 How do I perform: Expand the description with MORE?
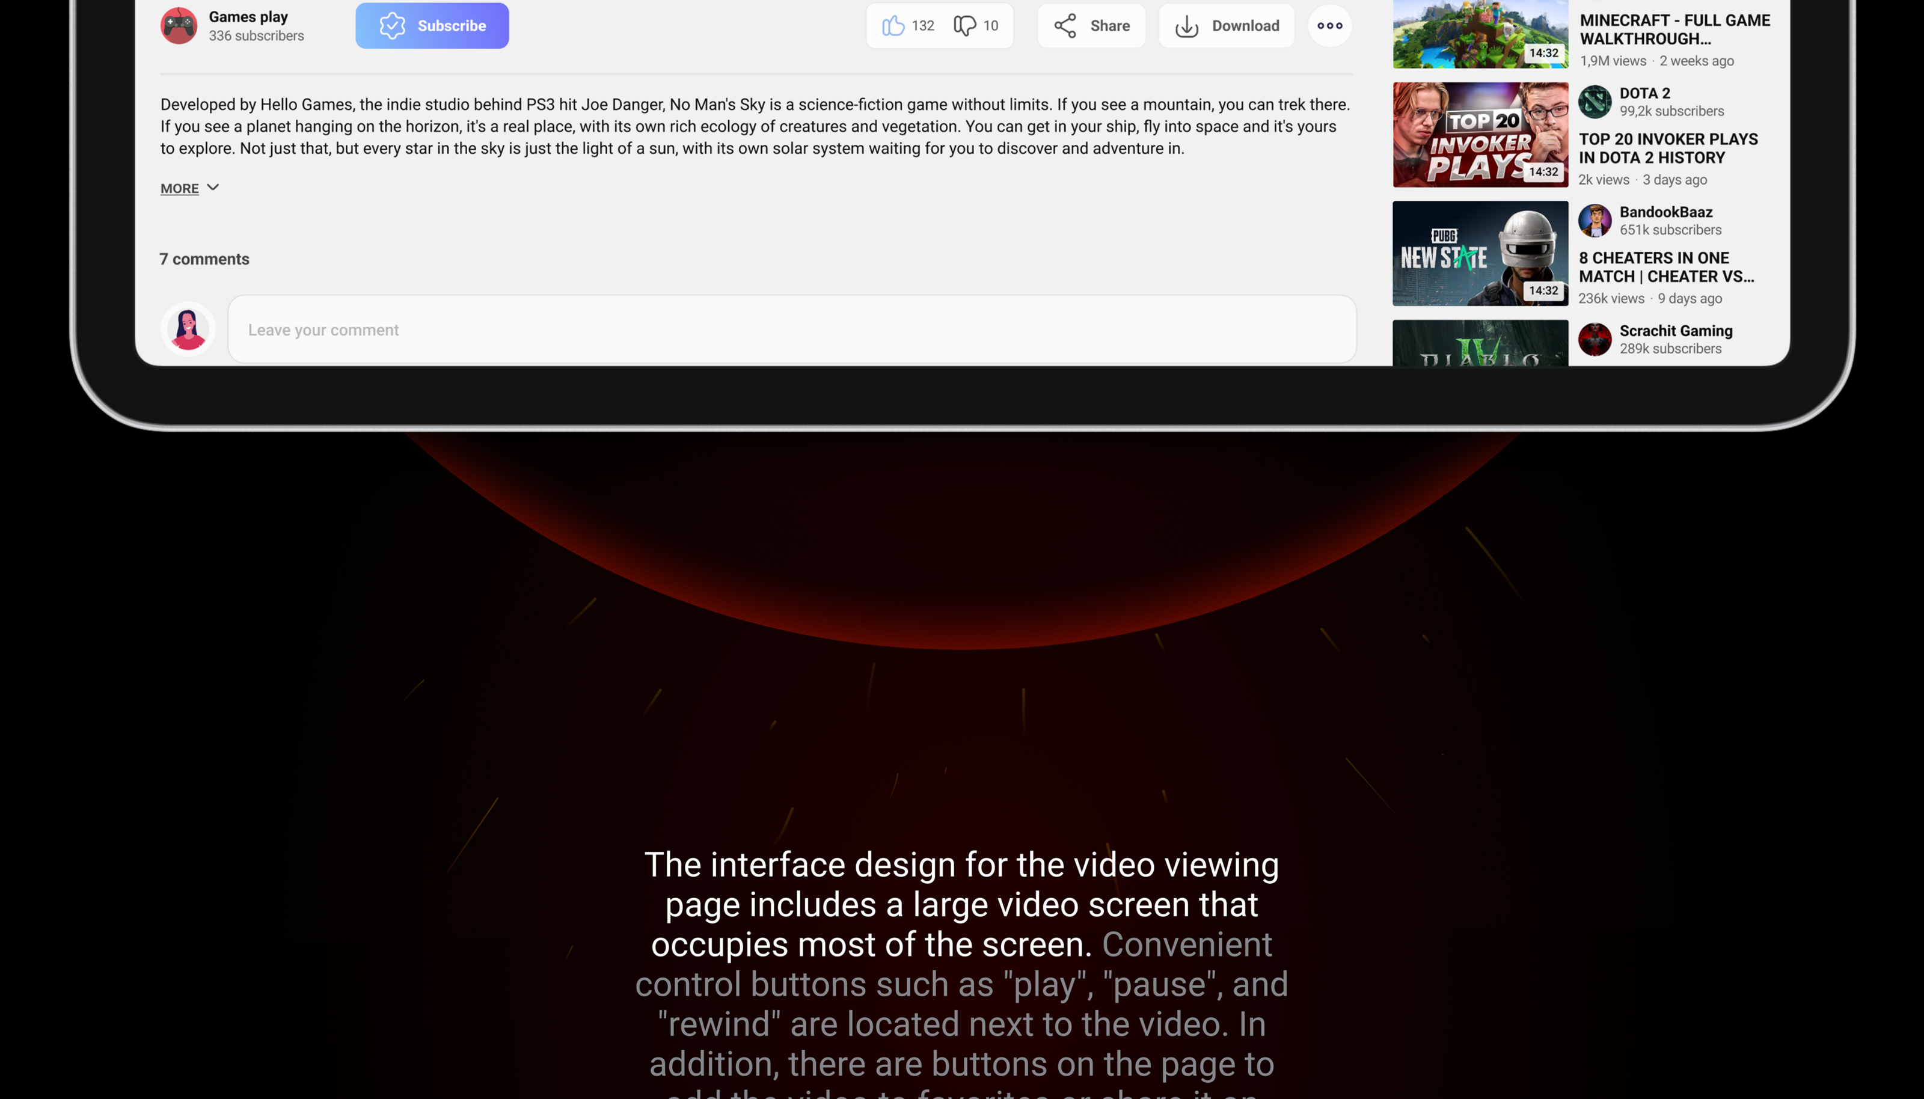180,189
